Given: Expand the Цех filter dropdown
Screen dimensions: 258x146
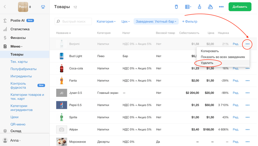Looking at the screenshot, I should click(x=126, y=22).
